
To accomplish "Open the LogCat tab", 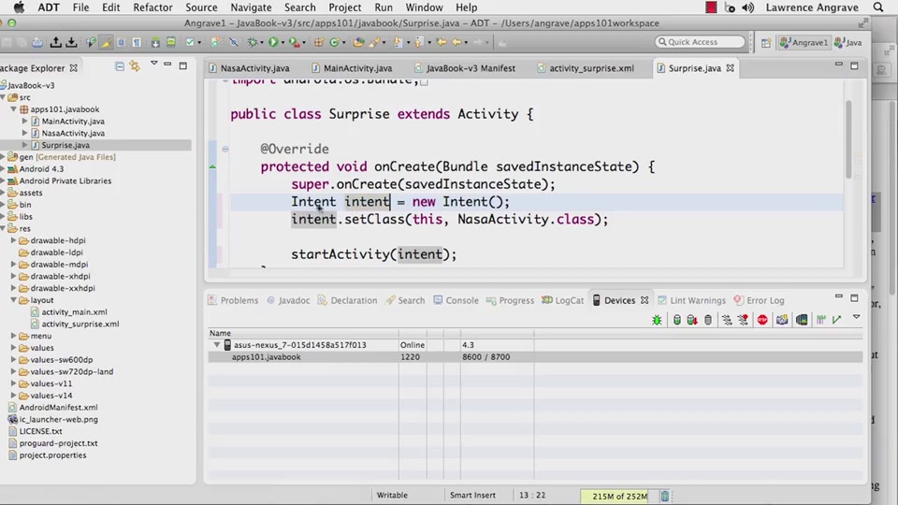I will (x=563, y=300).
